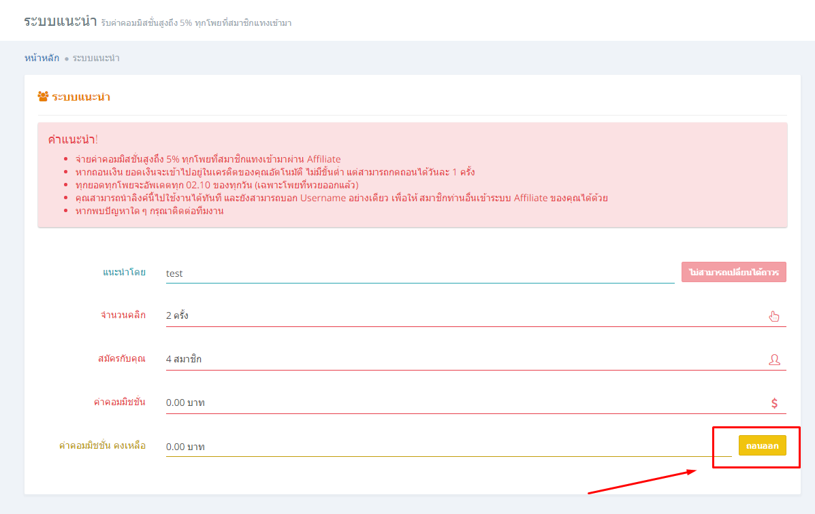Viewport: 815px width, 514px height.
Task: Click the ค่าคอมมิชชั่น คงเหลือ label
Action: click(x=102, y=445)
